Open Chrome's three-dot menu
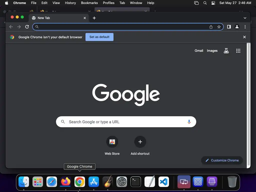The width and height of the screenshot is (256, 192). click(245, 27)
